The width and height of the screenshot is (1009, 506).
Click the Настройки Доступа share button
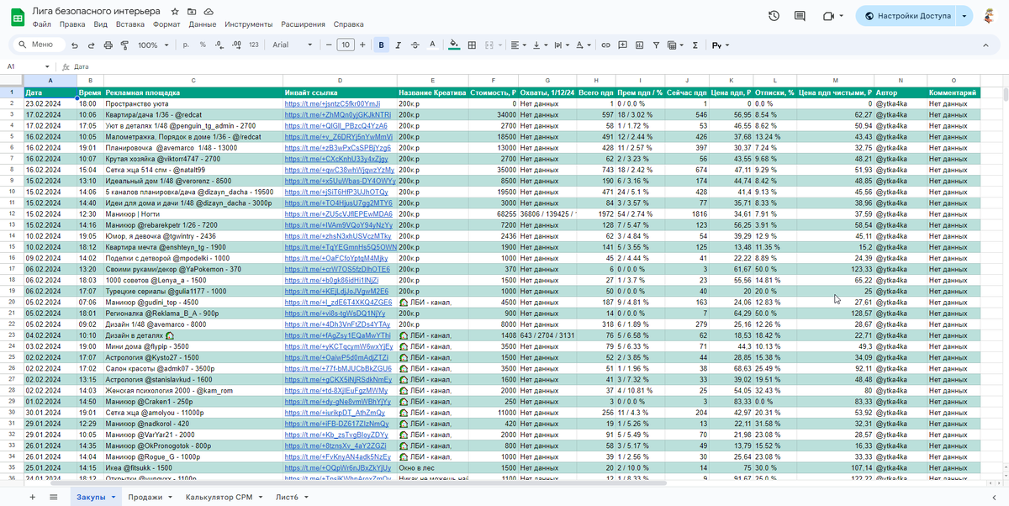905,16
